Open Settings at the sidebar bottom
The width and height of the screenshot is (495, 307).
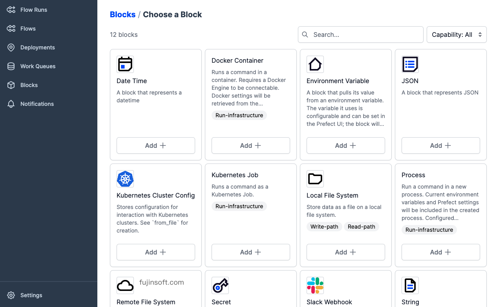coord(31,295)
